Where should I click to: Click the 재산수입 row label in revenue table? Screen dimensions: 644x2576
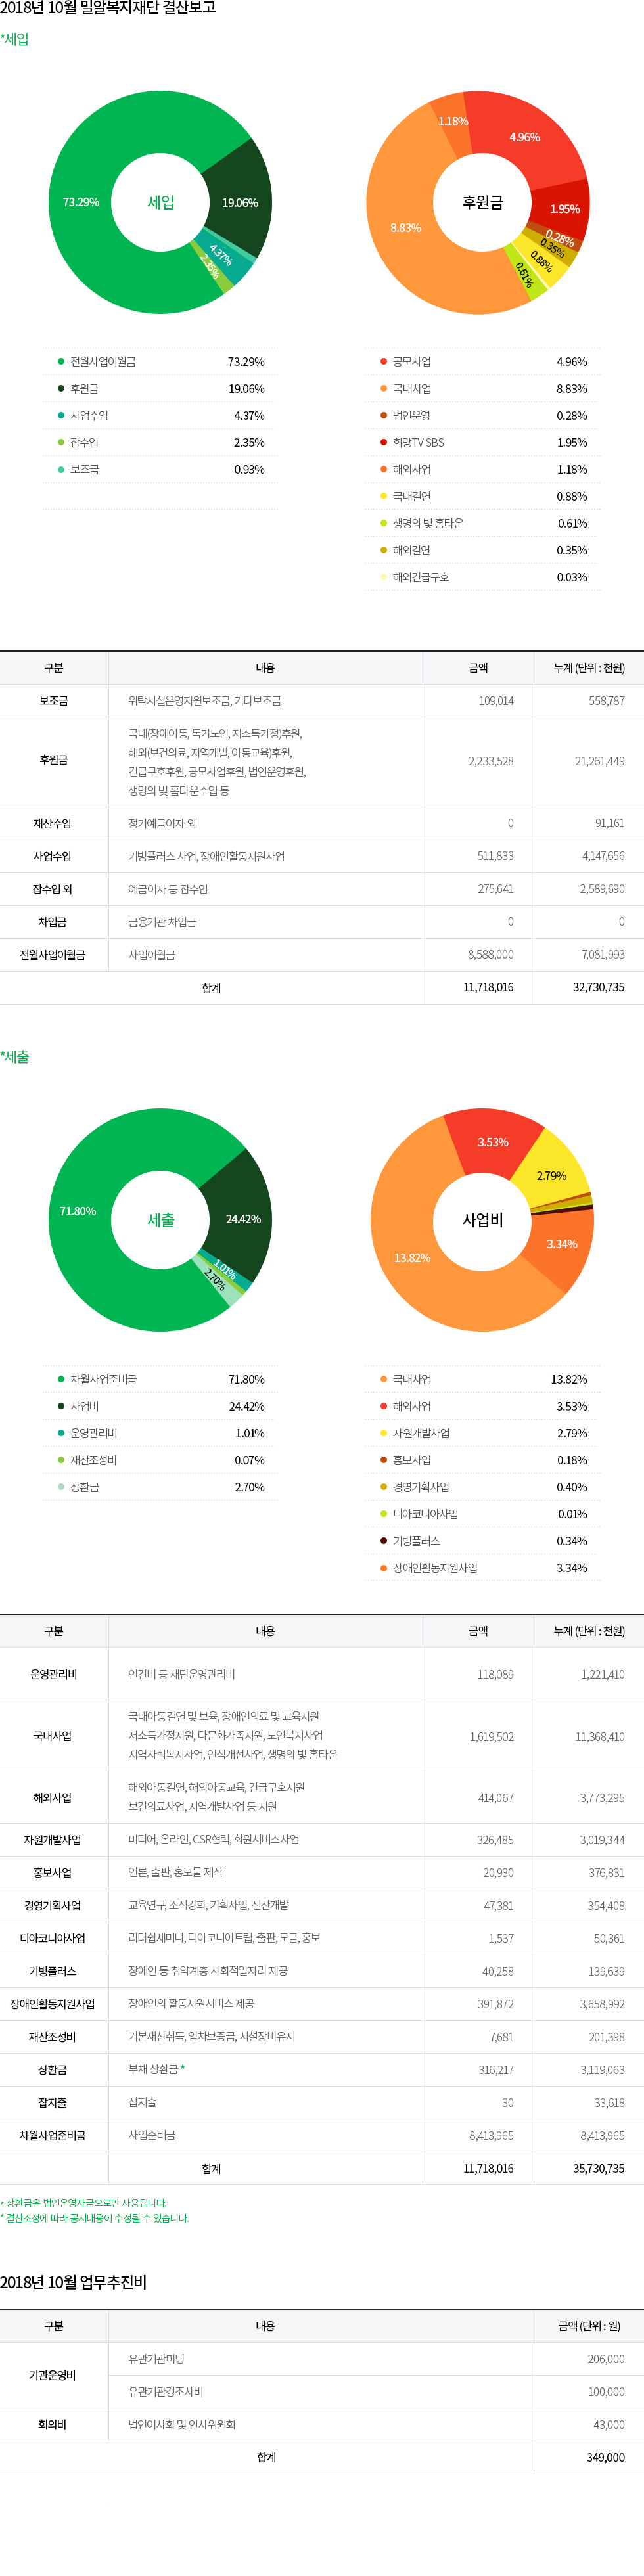(x=53, y=824)
